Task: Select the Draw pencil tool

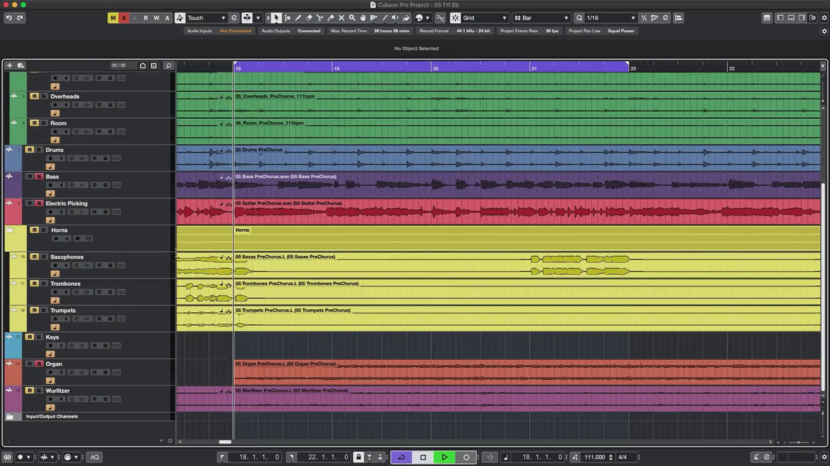Action: coord(298,18)
